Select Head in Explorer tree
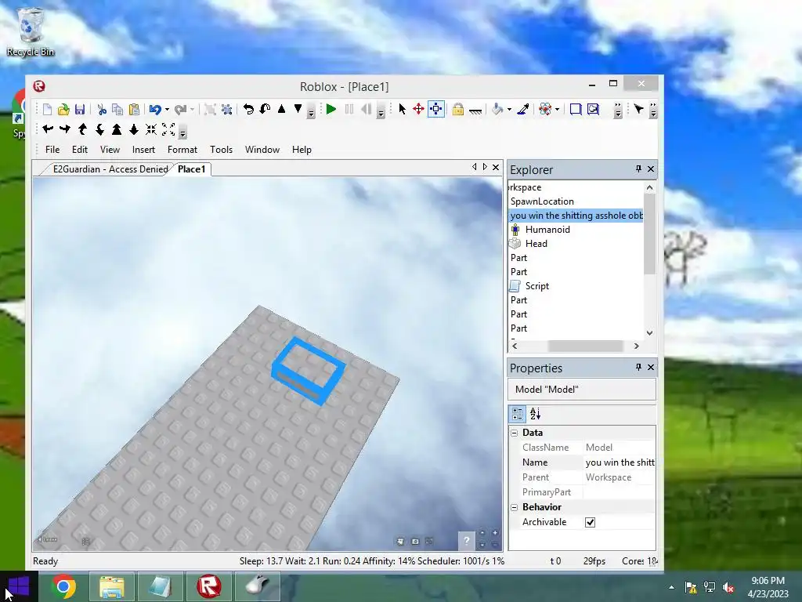This screenshot has width=802, height=602. click(536, 244)
